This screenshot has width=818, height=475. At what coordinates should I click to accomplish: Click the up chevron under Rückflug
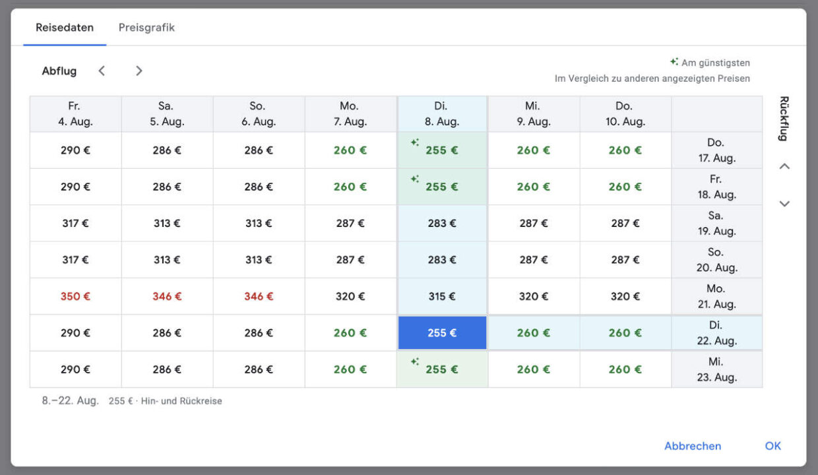coord(784,166)
